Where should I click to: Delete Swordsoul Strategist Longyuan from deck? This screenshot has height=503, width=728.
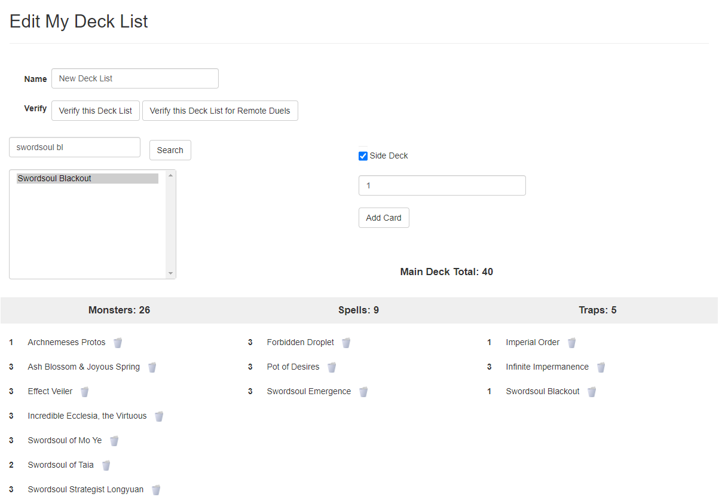(x=156, y=490)
